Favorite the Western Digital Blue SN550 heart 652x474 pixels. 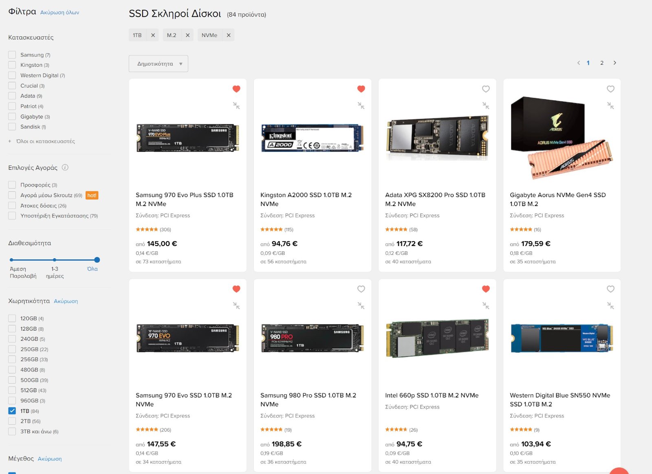click(610, 289)
